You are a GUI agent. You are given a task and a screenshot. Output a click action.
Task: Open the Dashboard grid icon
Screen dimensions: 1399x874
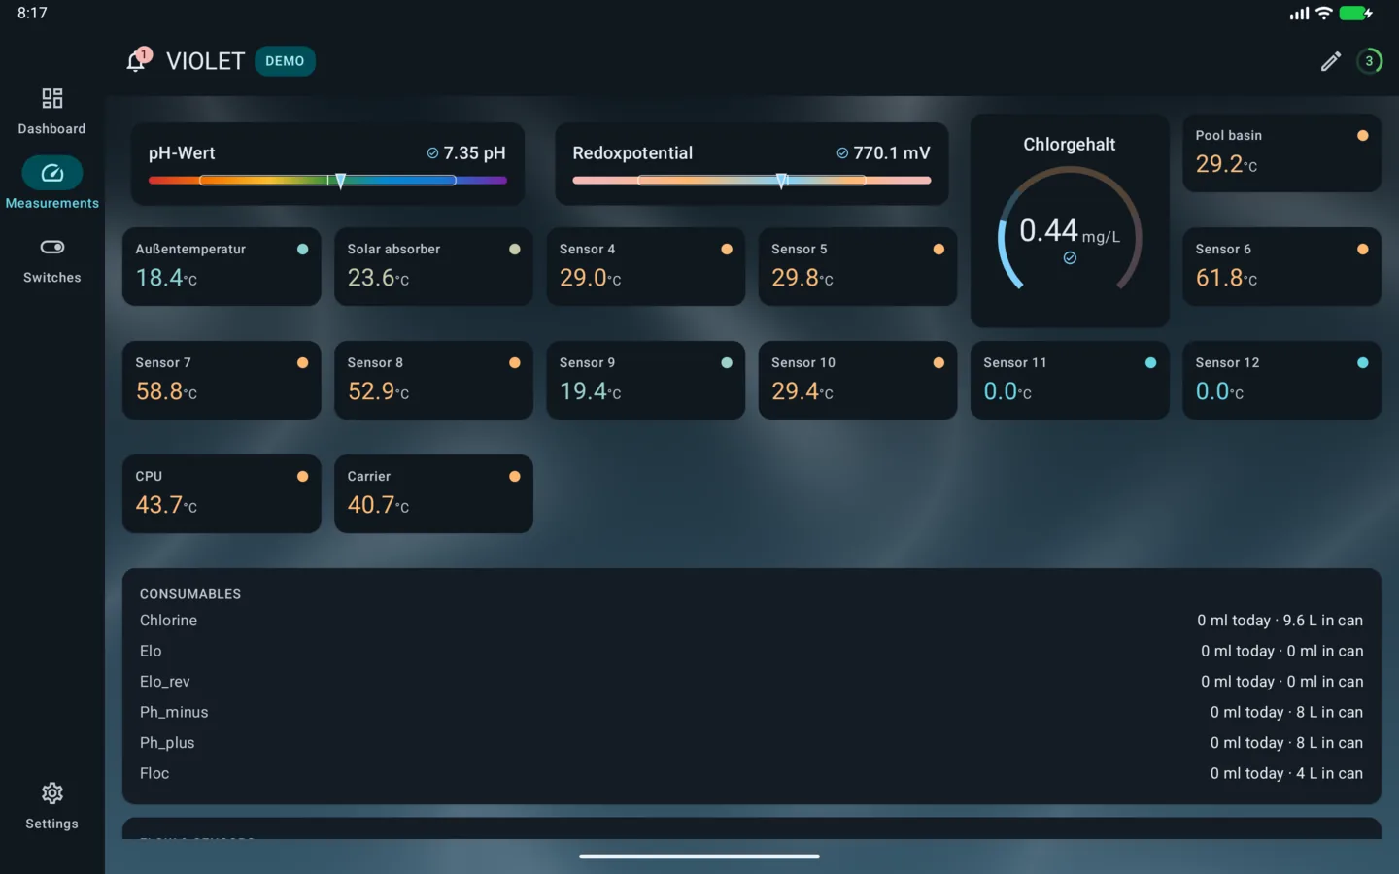[52, 98]
